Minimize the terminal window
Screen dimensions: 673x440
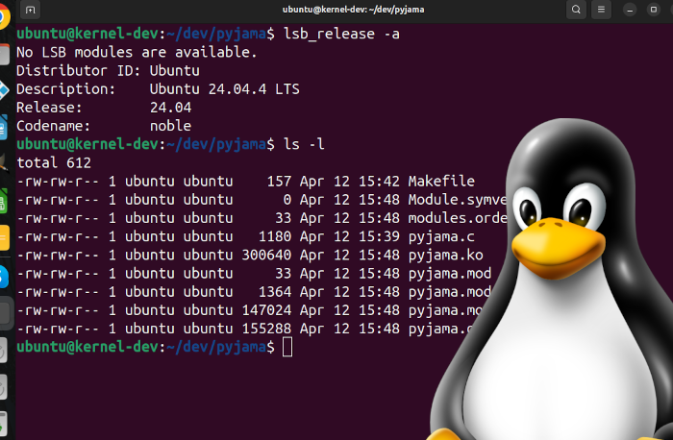tap(630, 10)
